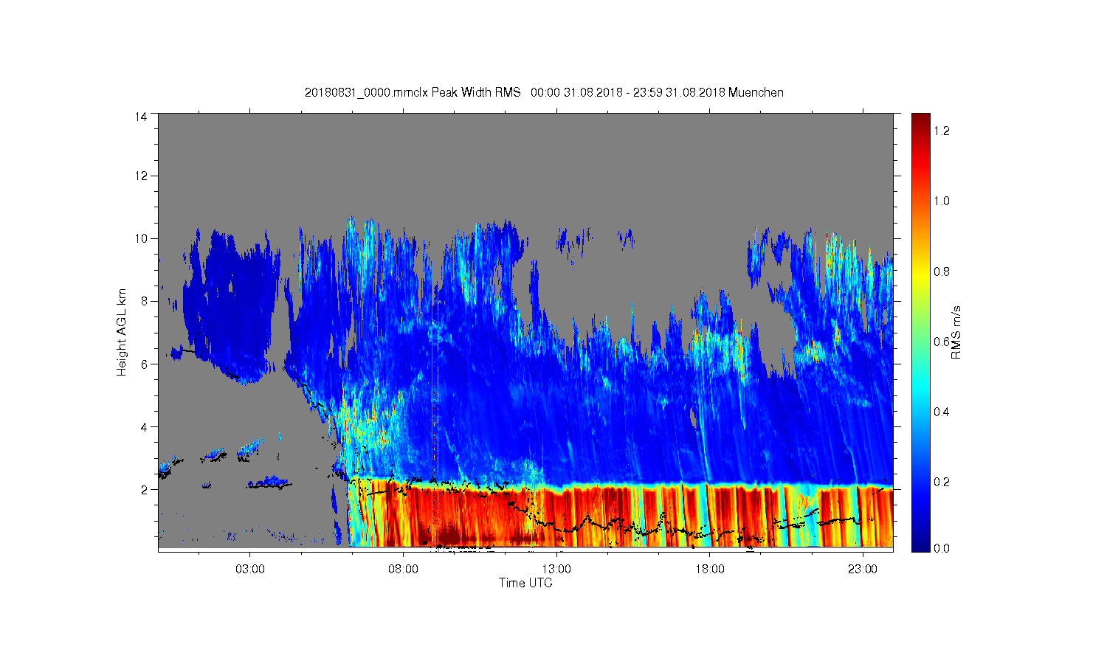Click the height tick label 2
1107x664 pixels.
tap(144, 489)
